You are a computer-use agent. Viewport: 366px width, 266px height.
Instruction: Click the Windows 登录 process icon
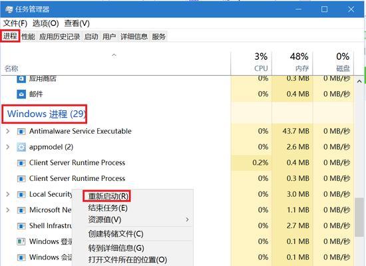coord(21,241)
